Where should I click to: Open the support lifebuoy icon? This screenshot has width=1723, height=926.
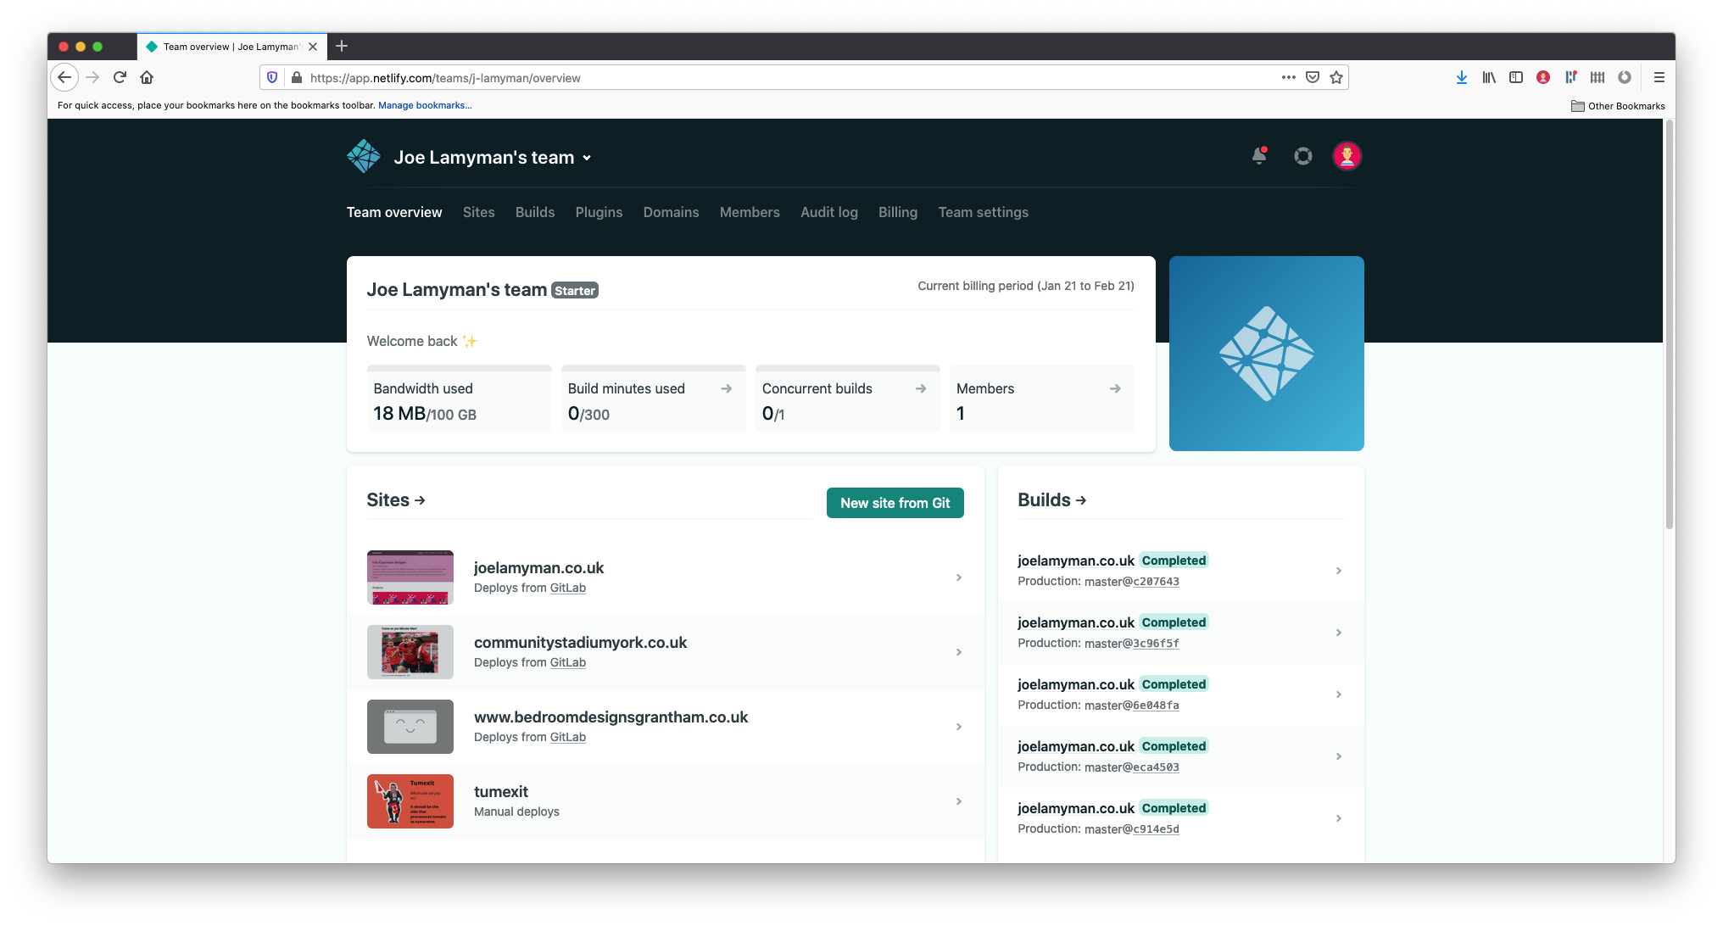[x=1303, y=156]
